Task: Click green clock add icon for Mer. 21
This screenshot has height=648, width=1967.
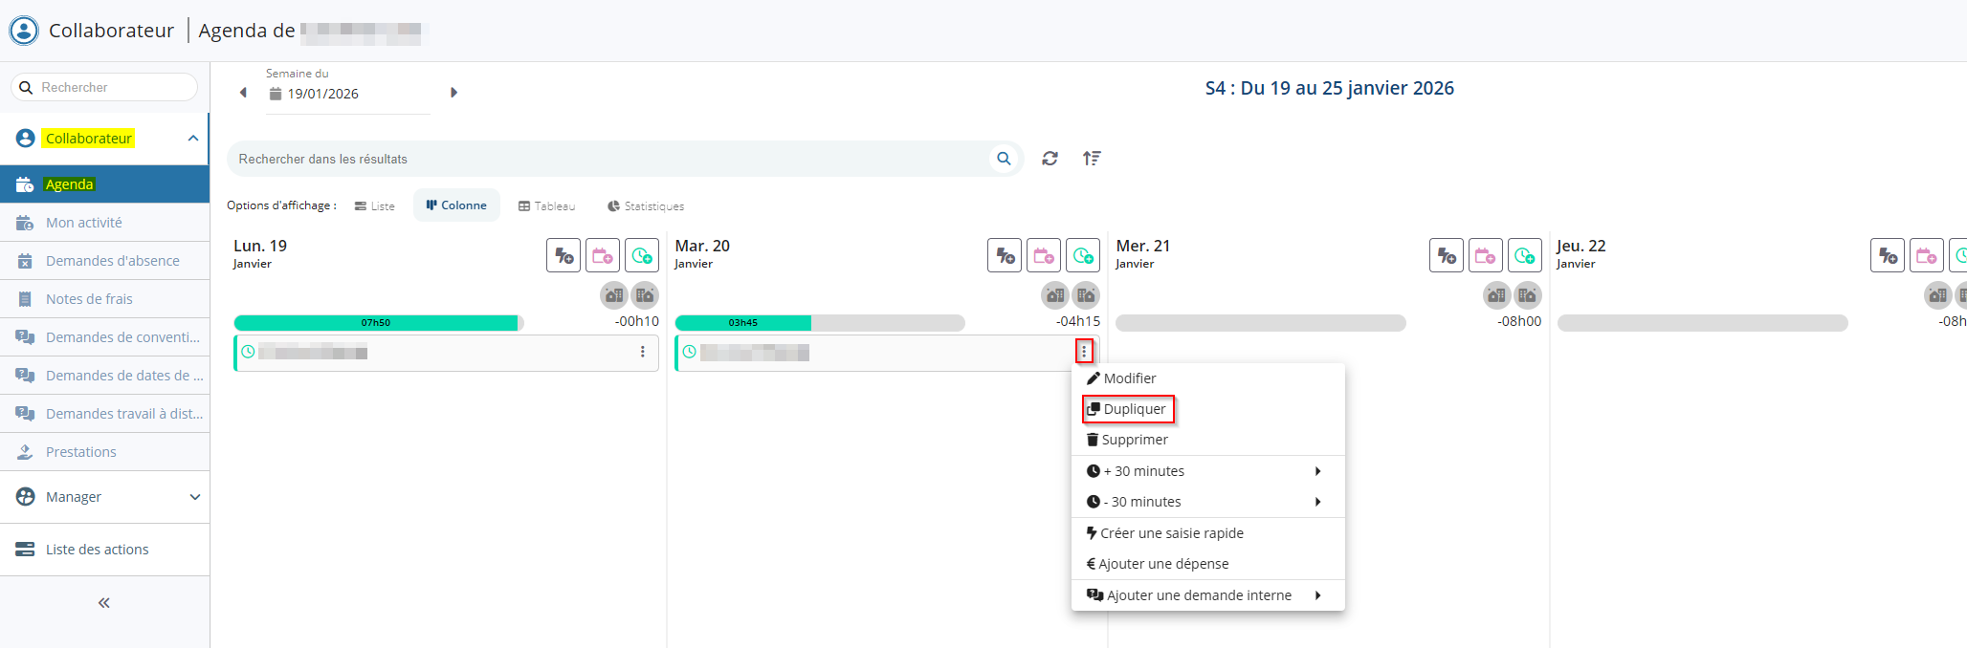Action: tap(1525, 256)
